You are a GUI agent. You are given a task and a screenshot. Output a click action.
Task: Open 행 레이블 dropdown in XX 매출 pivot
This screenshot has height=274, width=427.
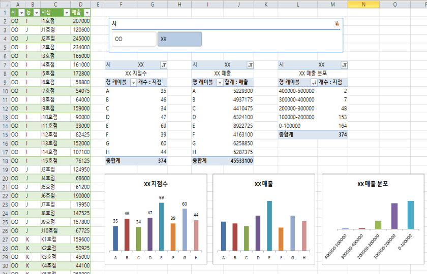(x=220, y=82)
